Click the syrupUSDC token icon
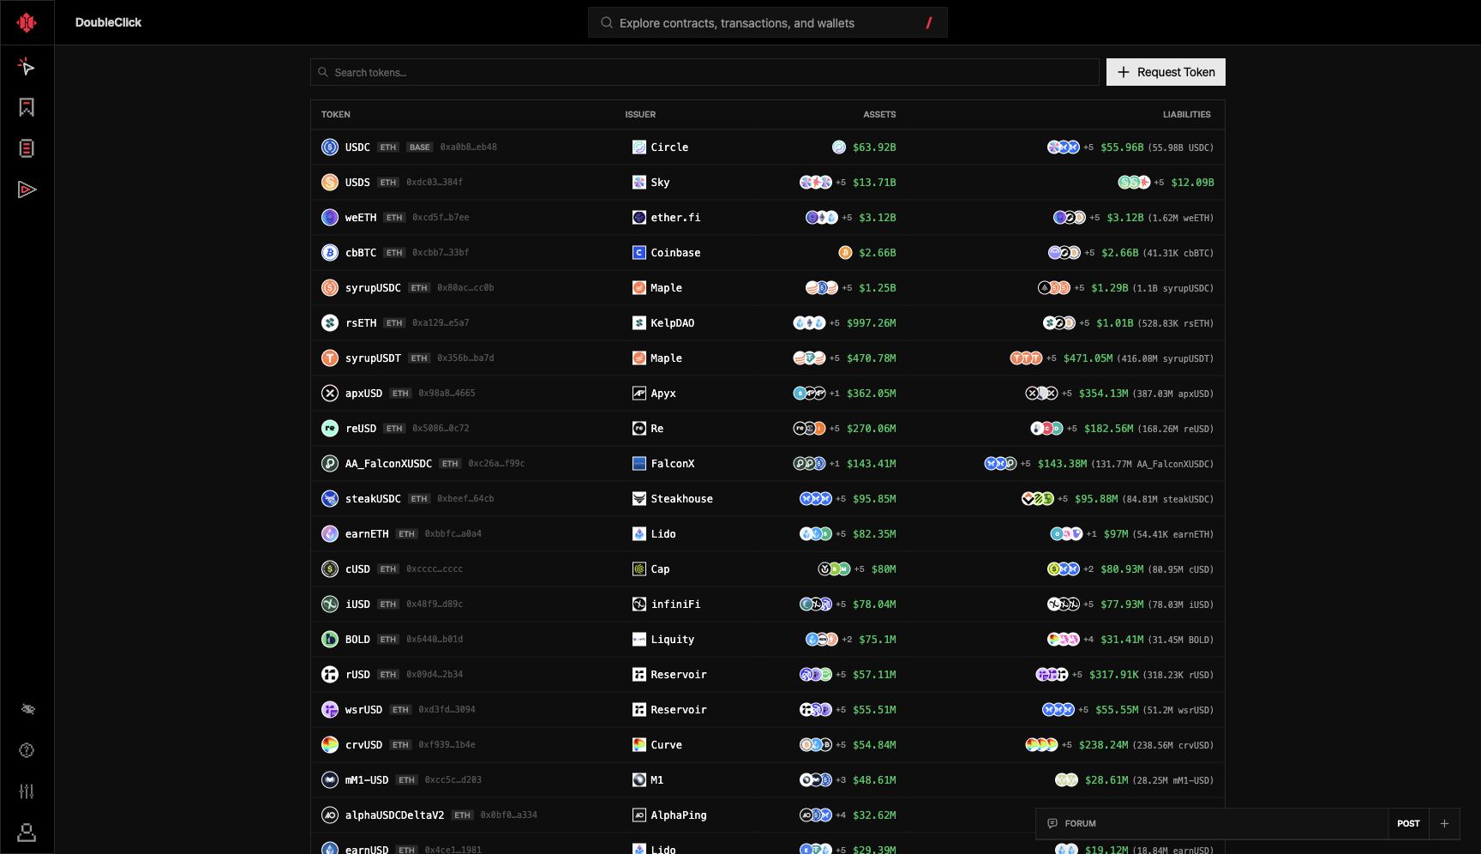This screenshot has height=854, width=1481. [330, 288]
